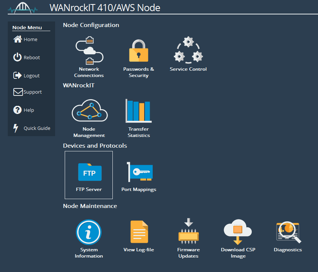The height and width of the screenshot is (272, 318).
Task: Open the Network Connections icon
Action: pos(89,50)
